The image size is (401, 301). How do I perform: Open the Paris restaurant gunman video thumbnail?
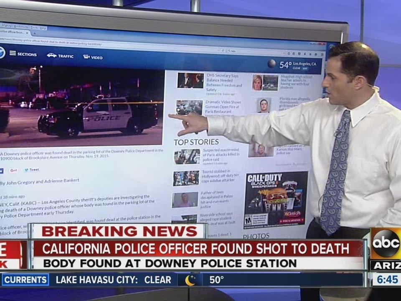pyautogui.click(x=190, y=107)
